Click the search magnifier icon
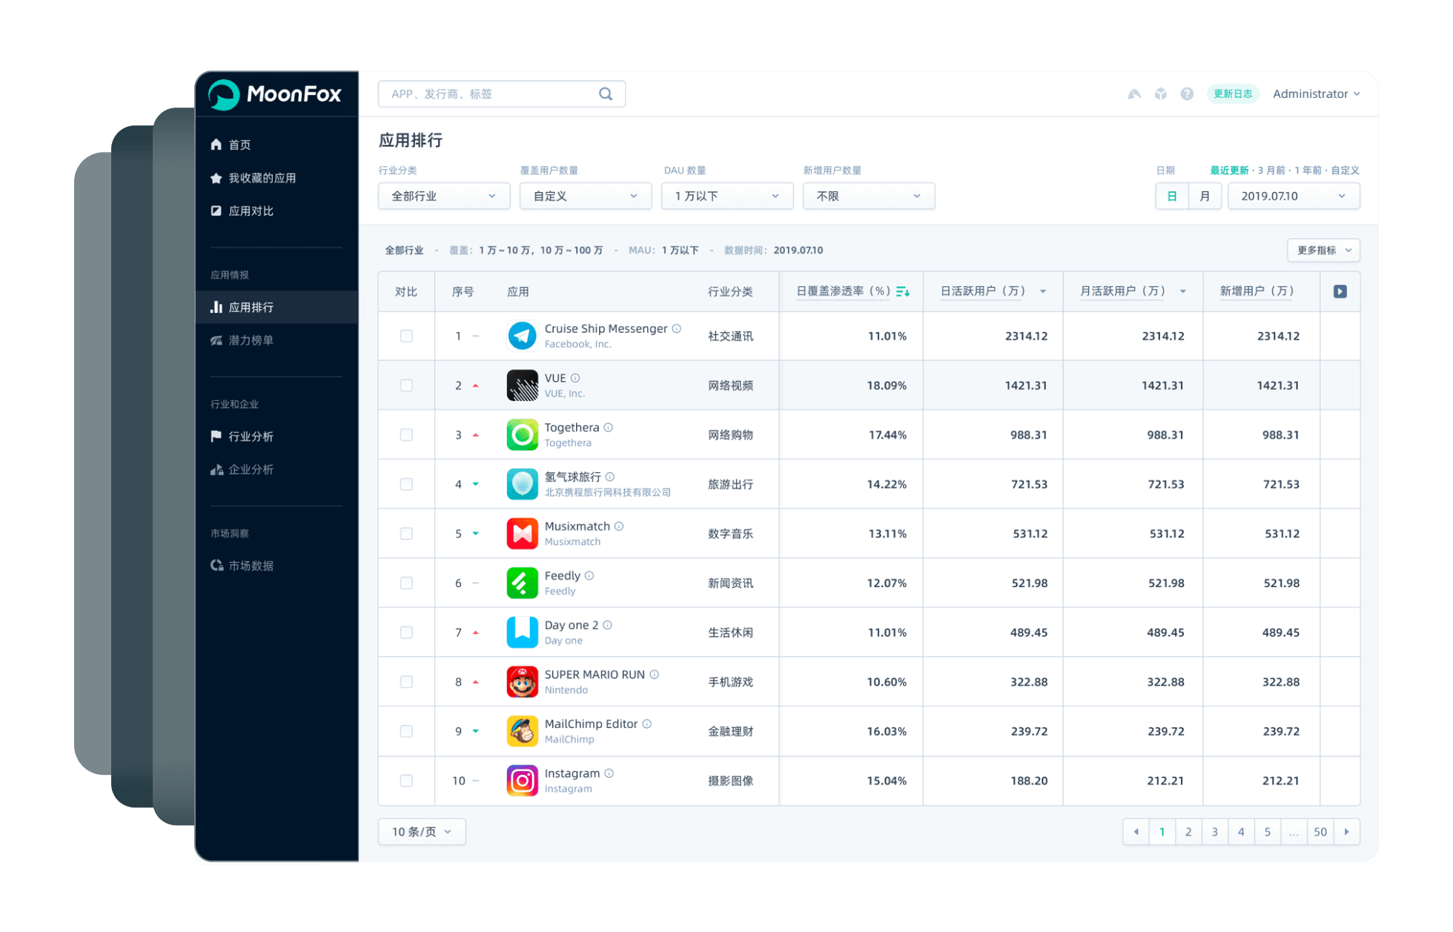 click(x=606, y=94)
